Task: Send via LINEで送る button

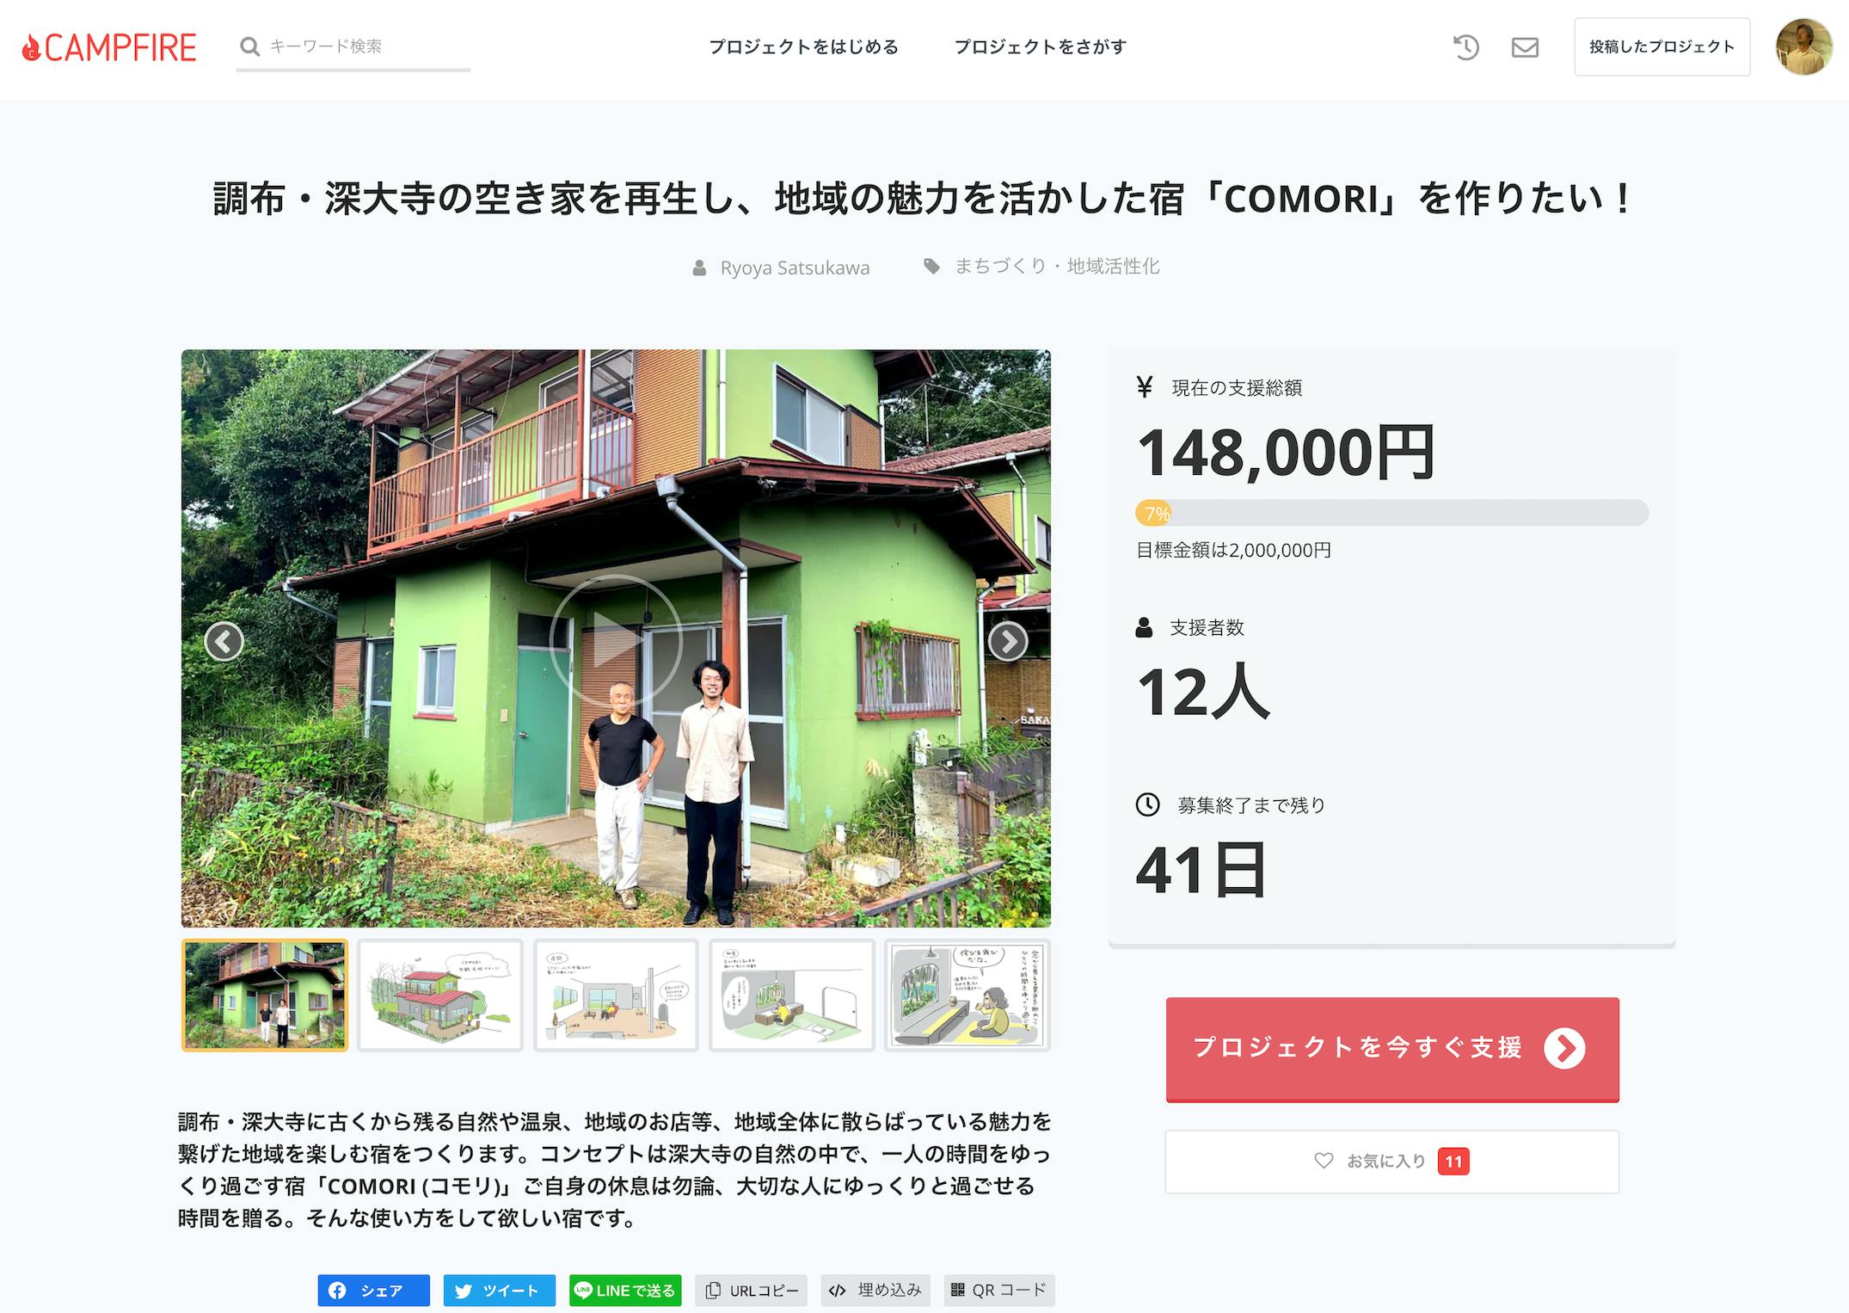Action: [x=625, y=1290]
